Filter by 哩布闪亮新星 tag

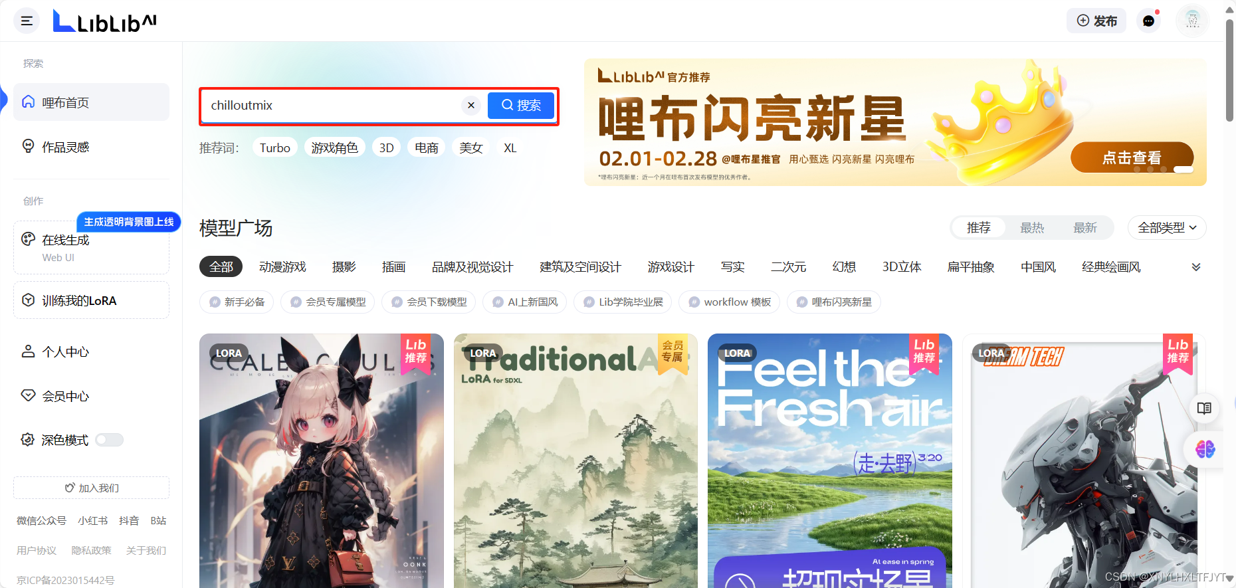tap(833, 302)
